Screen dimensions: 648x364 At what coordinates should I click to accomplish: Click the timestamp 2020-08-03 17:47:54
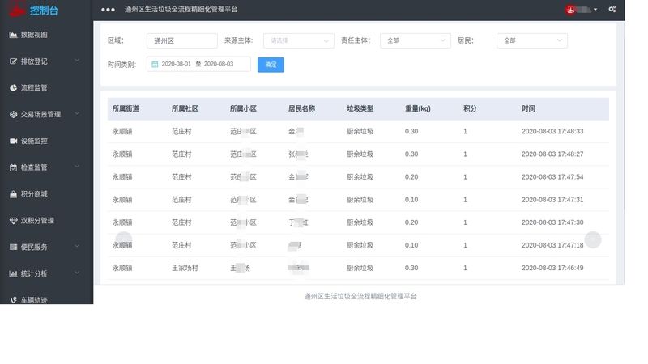point(552,177)
